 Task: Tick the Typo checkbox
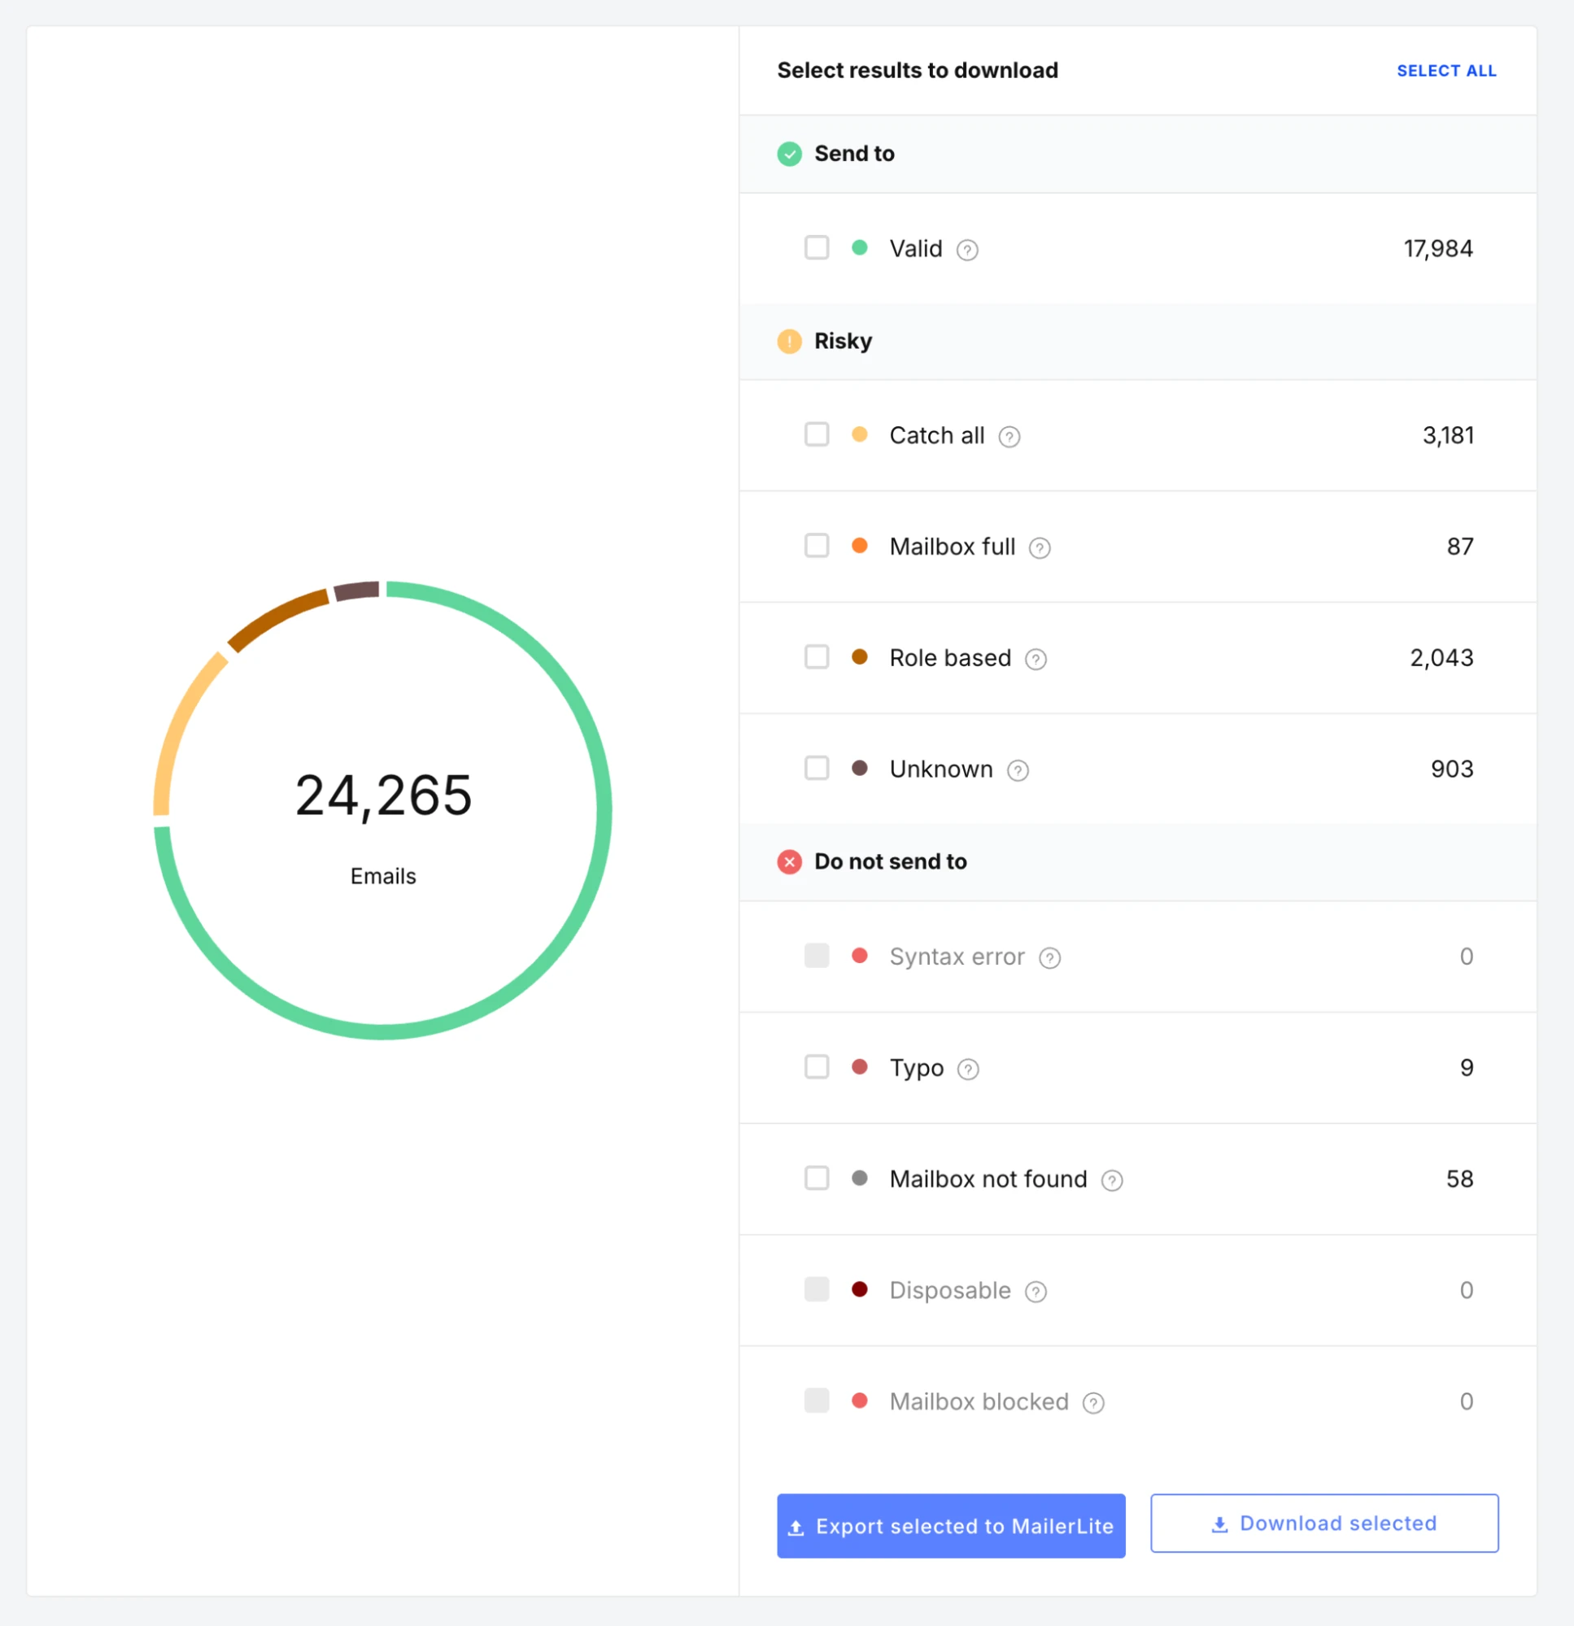[x=817, y=1067]
